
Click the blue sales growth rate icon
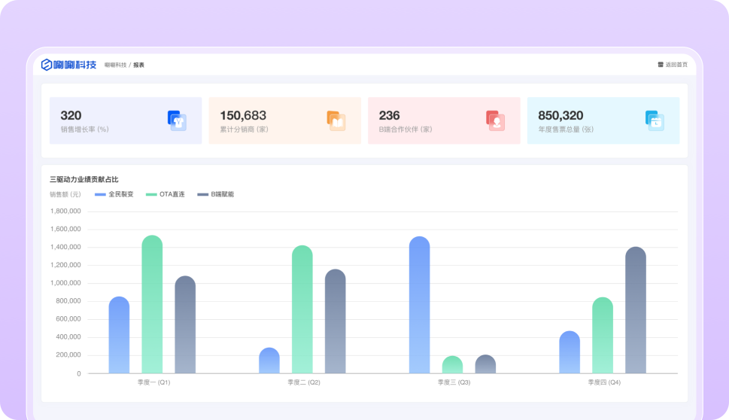[177, 120]
